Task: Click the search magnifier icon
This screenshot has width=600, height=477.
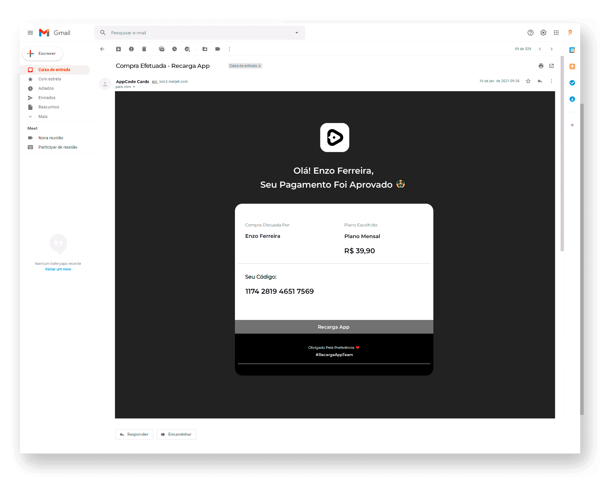Action: (103, 33)
